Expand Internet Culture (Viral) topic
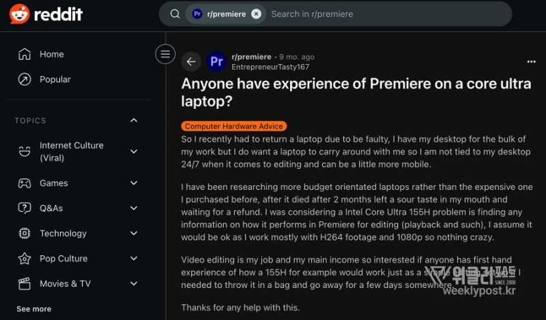 tap(134, 151)
